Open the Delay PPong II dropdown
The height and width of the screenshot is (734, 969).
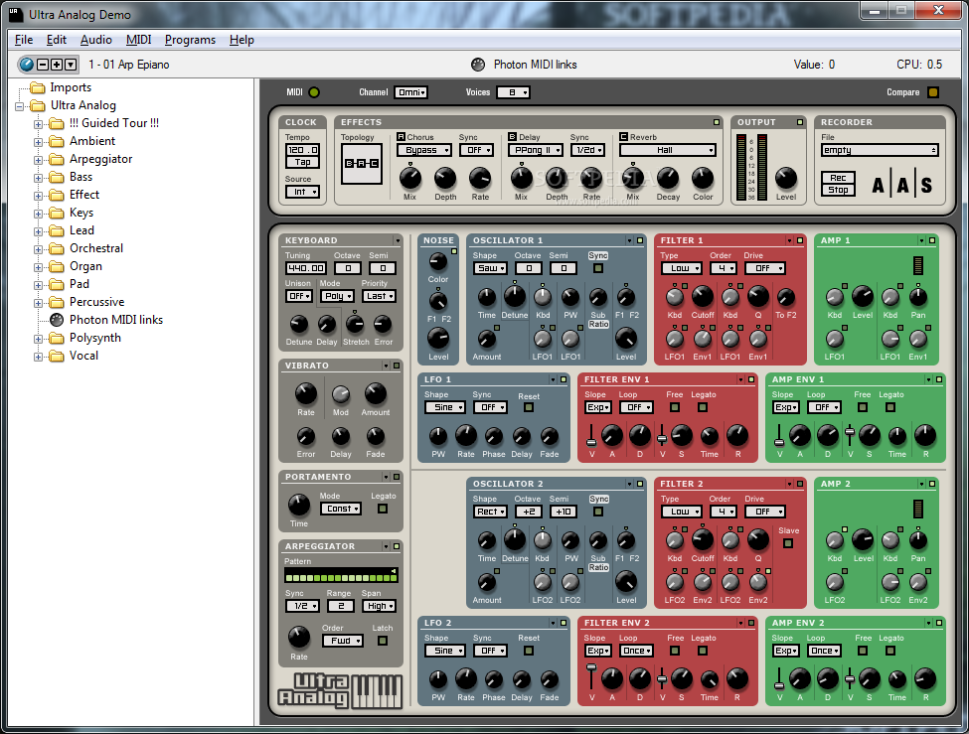click(x=536, y=150)
